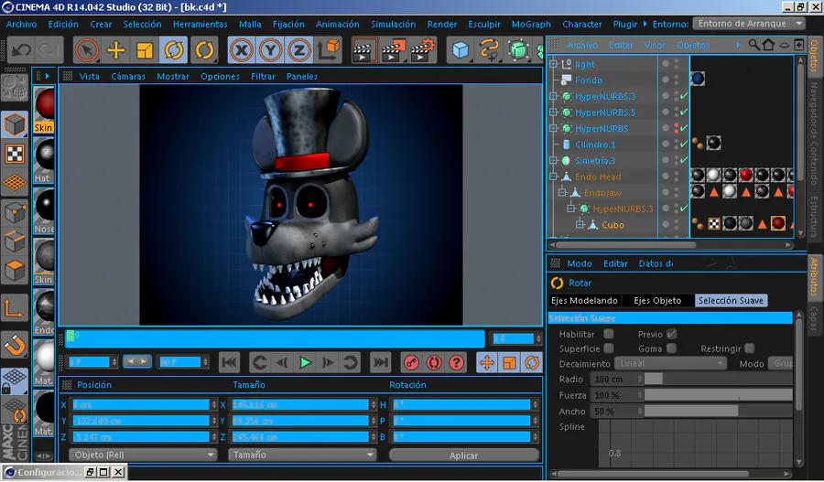Open the viewport Filtrar menu

click(x=263, y=76)
